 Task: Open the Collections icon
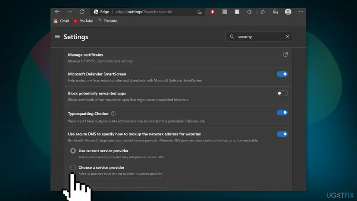click(275, 12)
